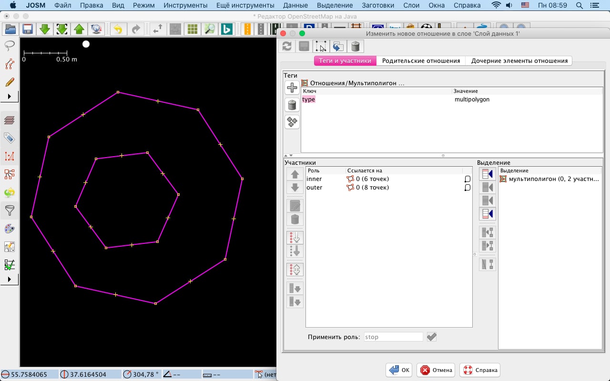Image resolution: width=610 pixels, height=381 pixels.
Task: Sort members by clicking the Роль column header
Action: pos(325,170)
